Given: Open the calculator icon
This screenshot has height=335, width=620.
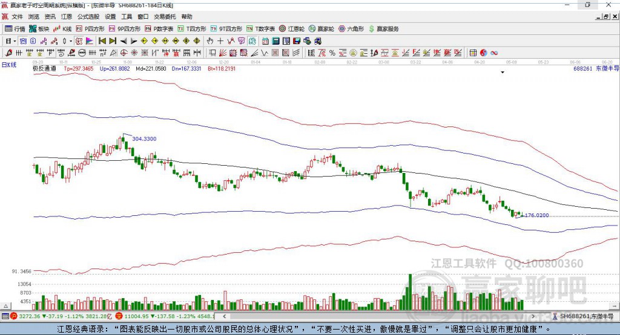Looking at the screenshot, I should pos(275,41).
